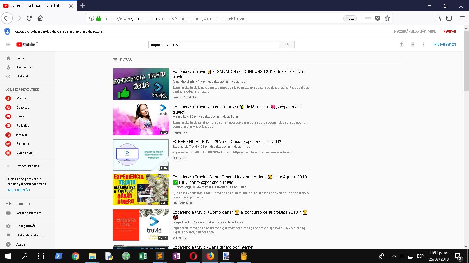Viewport: 469px width, 263px height.
Task: Click the site information icon in address bar
Action: pos(91,18)
